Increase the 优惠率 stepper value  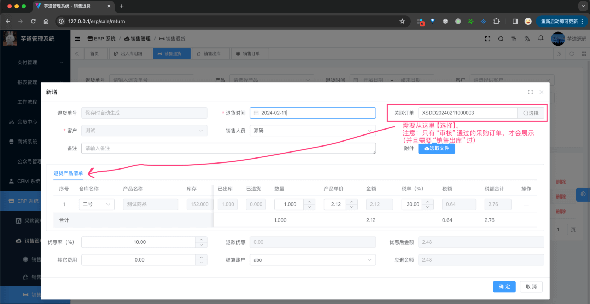point(201,240)
